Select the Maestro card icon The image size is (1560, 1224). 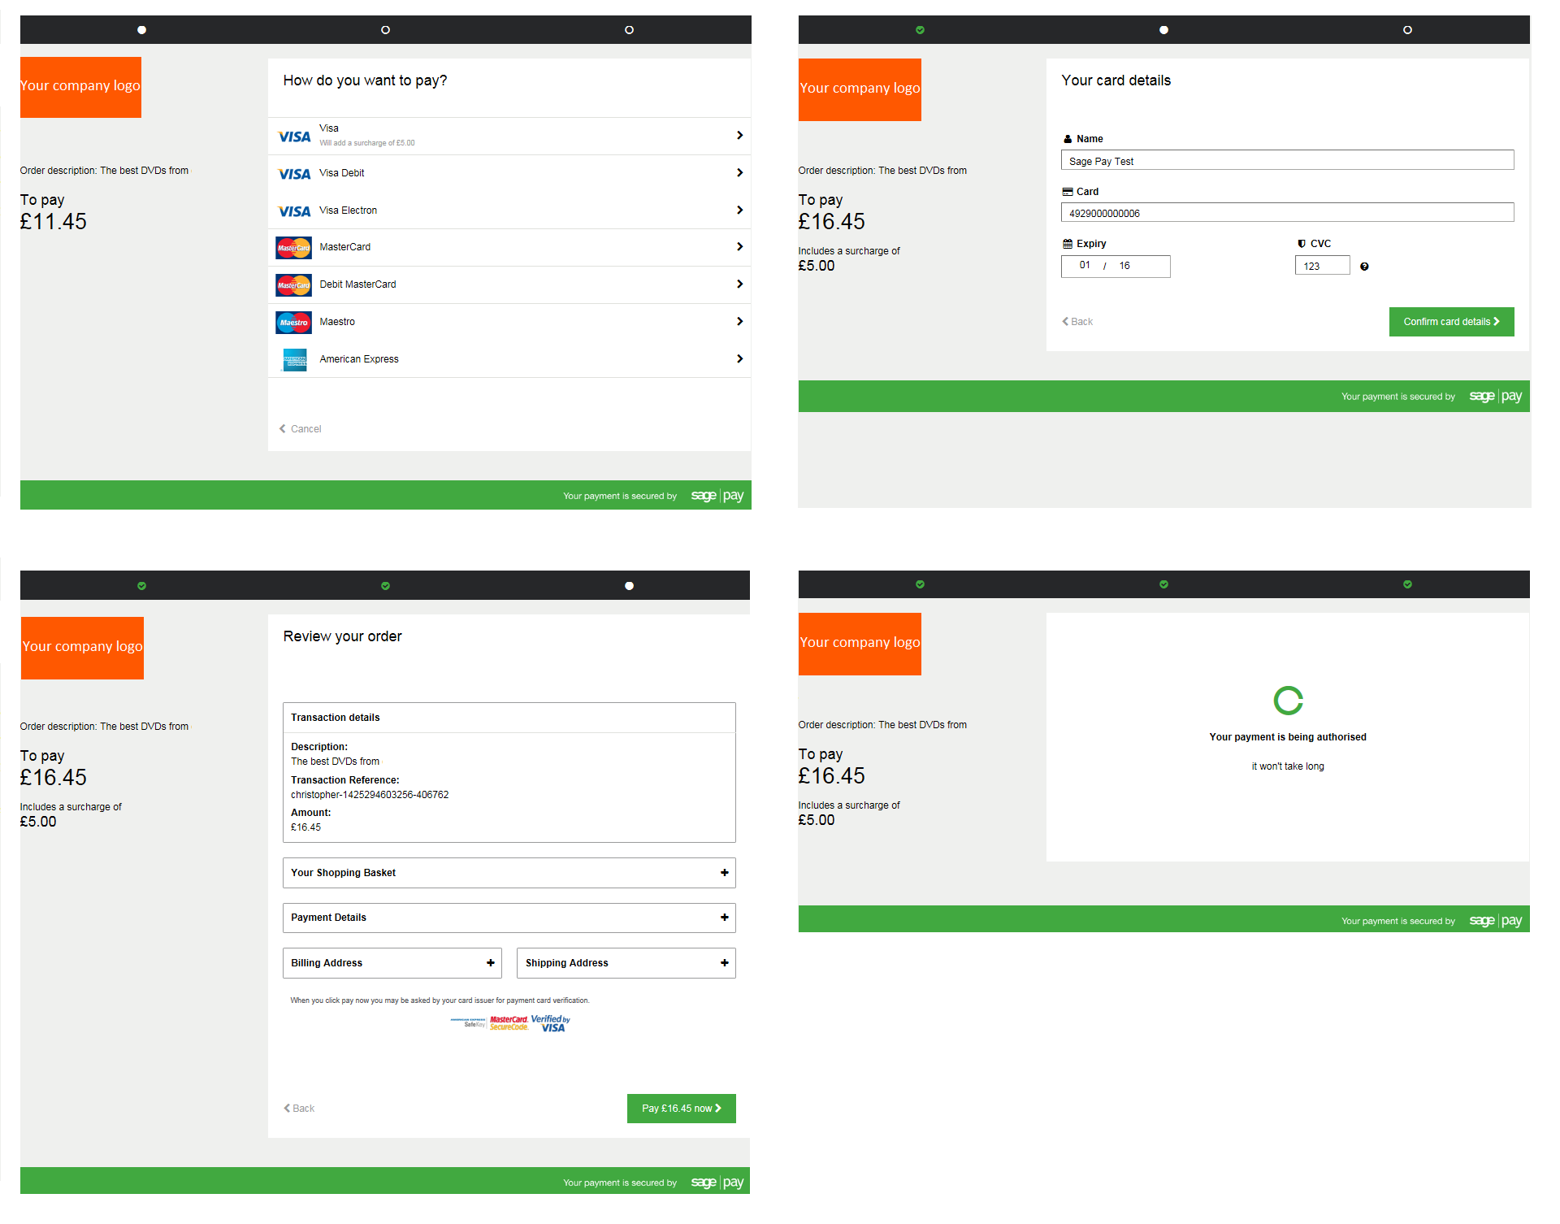(x=293, y=322)
